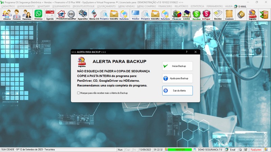Click Pesquisa icon next to Menu OS

pyautogui.click(x=104, y=15)
